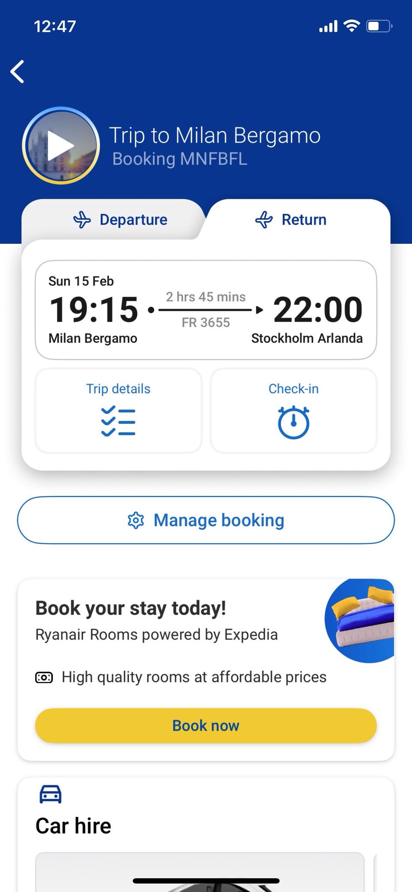The height and width of the screenshot is (892, 412).
Task: Play the Milan Bergamo trip video
Action: pos(61,146)
